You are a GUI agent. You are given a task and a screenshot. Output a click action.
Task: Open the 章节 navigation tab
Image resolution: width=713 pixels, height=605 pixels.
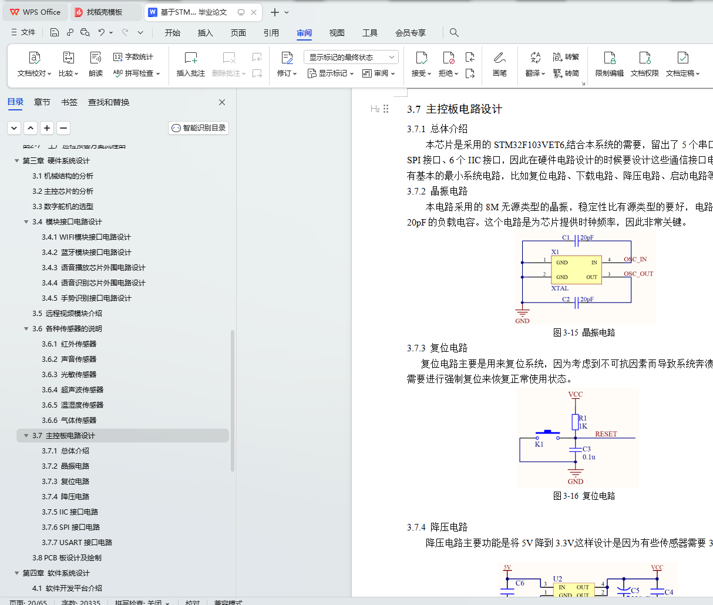coord(42,102)
